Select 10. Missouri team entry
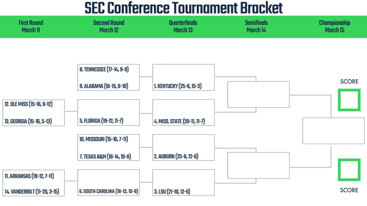367x206 pixels. click(103, 139)
